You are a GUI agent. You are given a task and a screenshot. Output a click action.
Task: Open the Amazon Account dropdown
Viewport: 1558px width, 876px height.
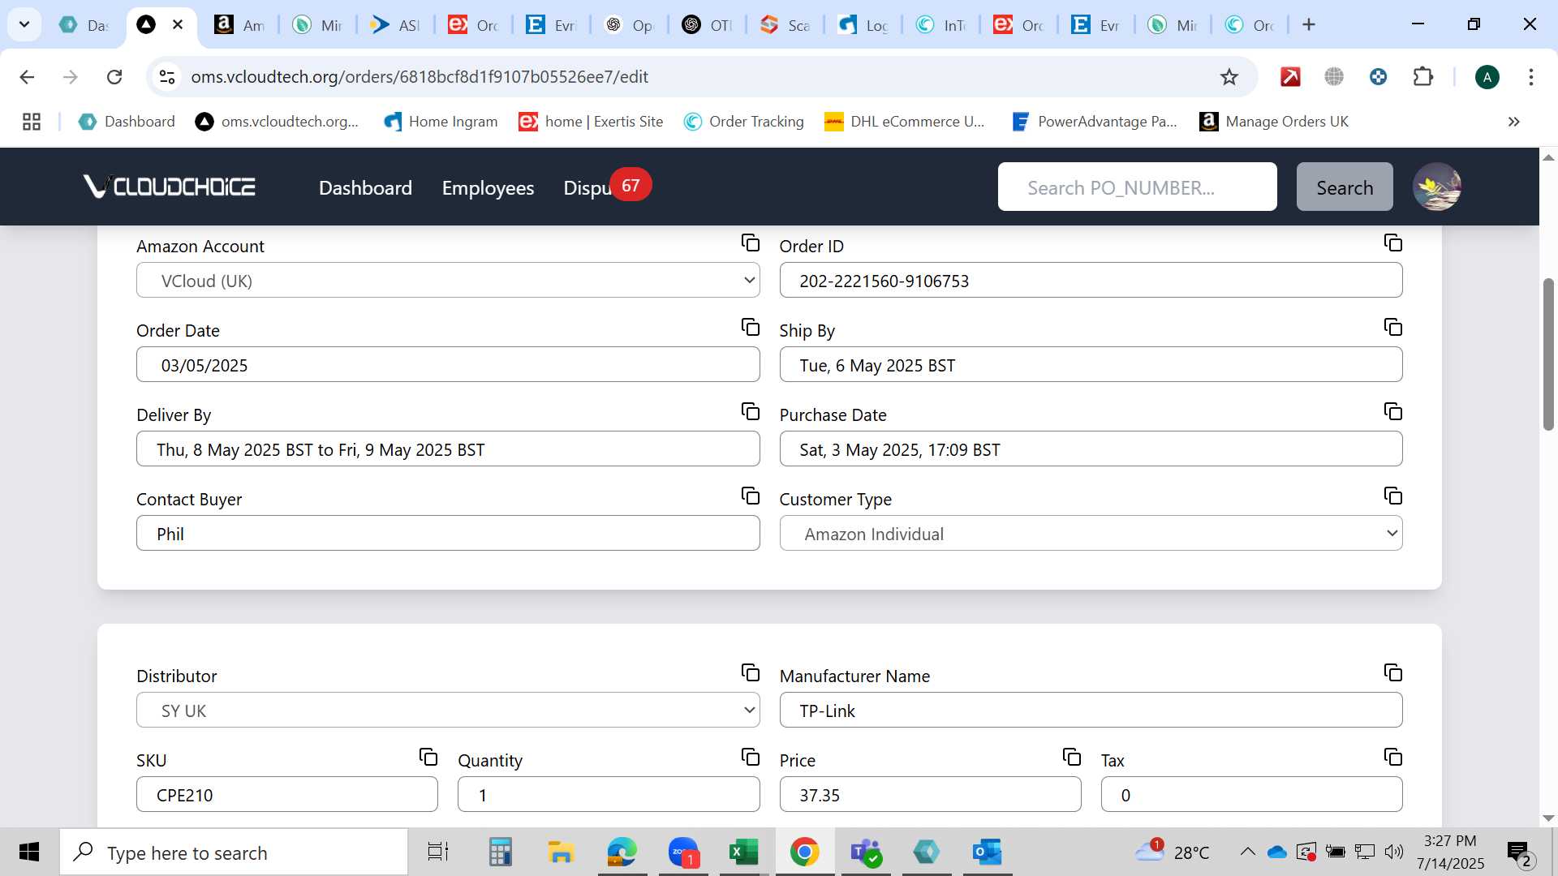point(448,281)
